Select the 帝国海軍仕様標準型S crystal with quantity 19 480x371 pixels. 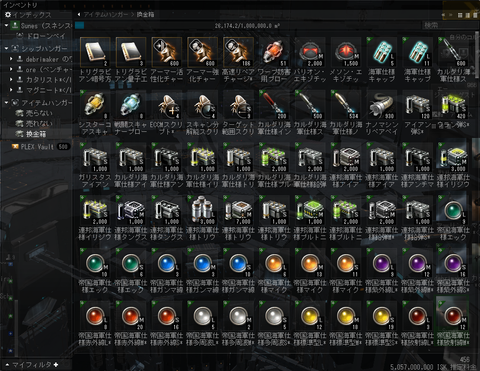(x=382, y=316)
